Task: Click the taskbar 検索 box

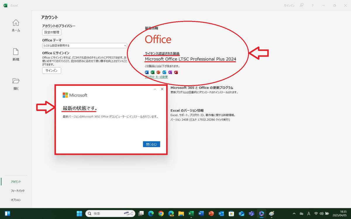Action: (x=110, y=213)
